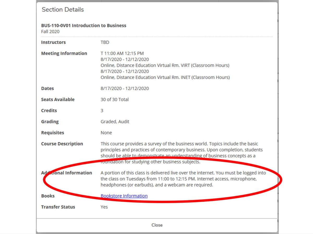The height and width of the screenshot is (234, 313).
Task: Click the Requisites label
Action: (52, 133)
